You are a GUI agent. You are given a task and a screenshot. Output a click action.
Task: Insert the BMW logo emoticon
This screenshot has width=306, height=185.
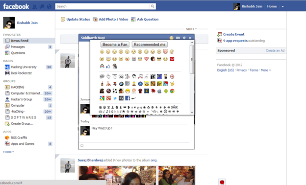121,84
